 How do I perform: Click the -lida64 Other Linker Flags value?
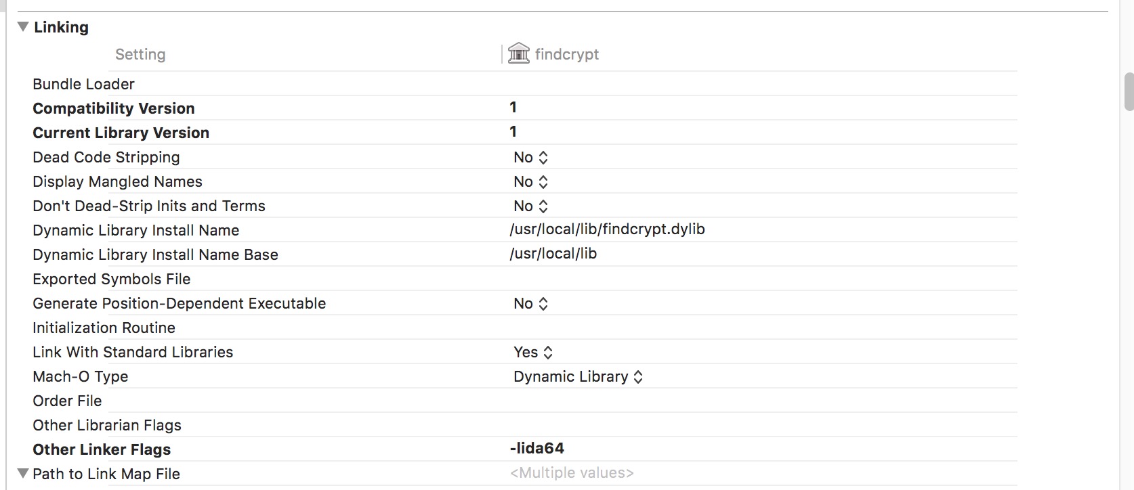tap(537, 448)
